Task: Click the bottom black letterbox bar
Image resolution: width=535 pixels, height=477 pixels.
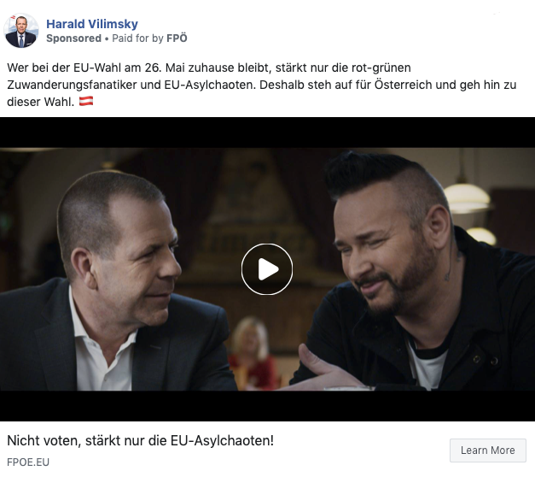Action: (x=268, y=405)
